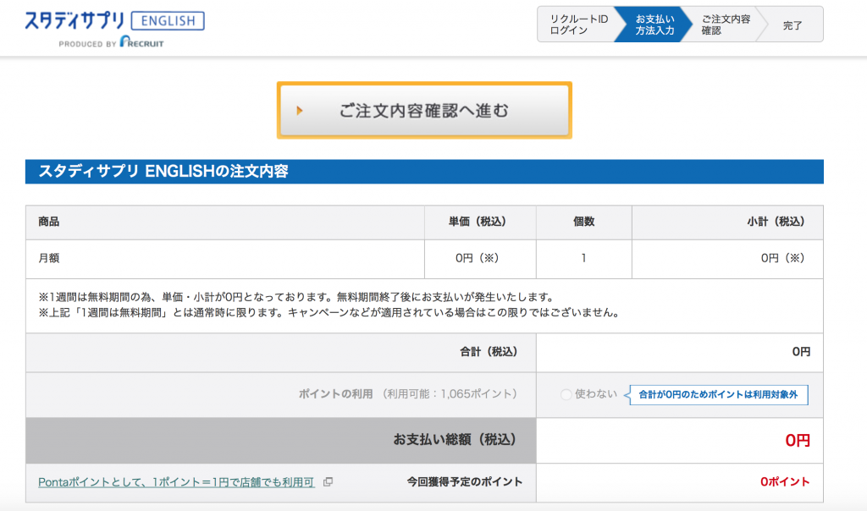Open the Pontaポイント店舗利用 link

[x=176, y=482]
